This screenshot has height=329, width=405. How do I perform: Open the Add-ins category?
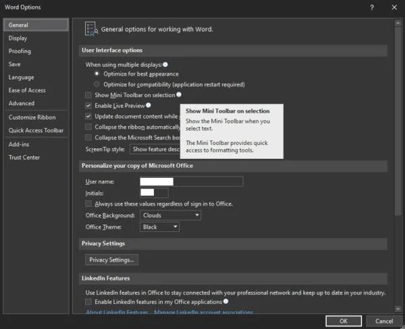pos(36,144)
